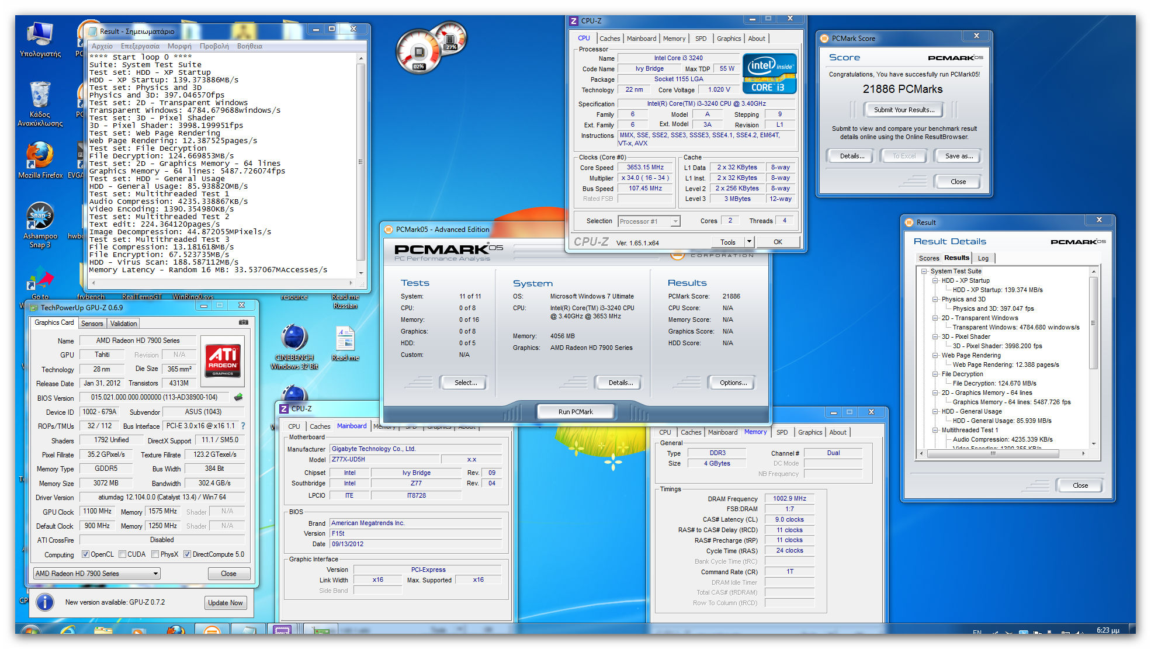The image size is (1151, 649).
Task: Click the GPU-Z BIOS save chip icon
Action: [238, 397]
